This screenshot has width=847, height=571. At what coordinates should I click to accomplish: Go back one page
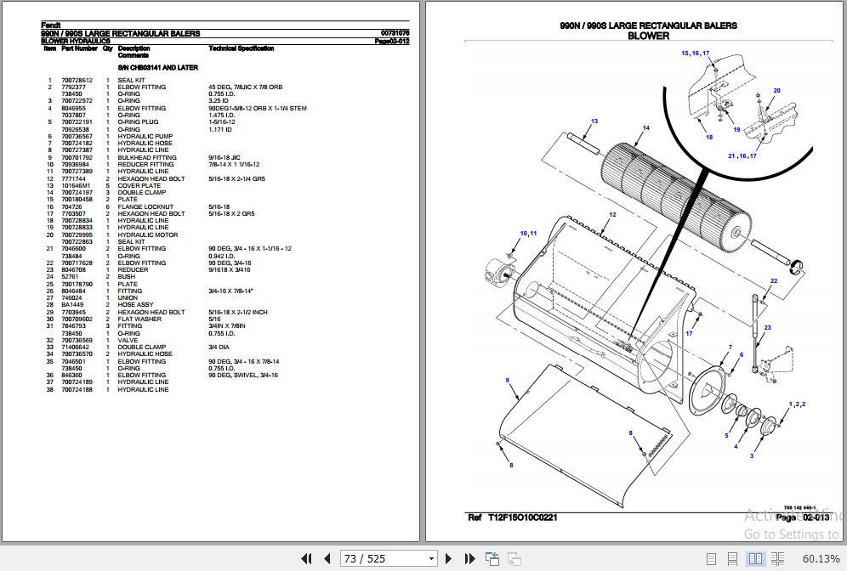(x=327, y=558)
